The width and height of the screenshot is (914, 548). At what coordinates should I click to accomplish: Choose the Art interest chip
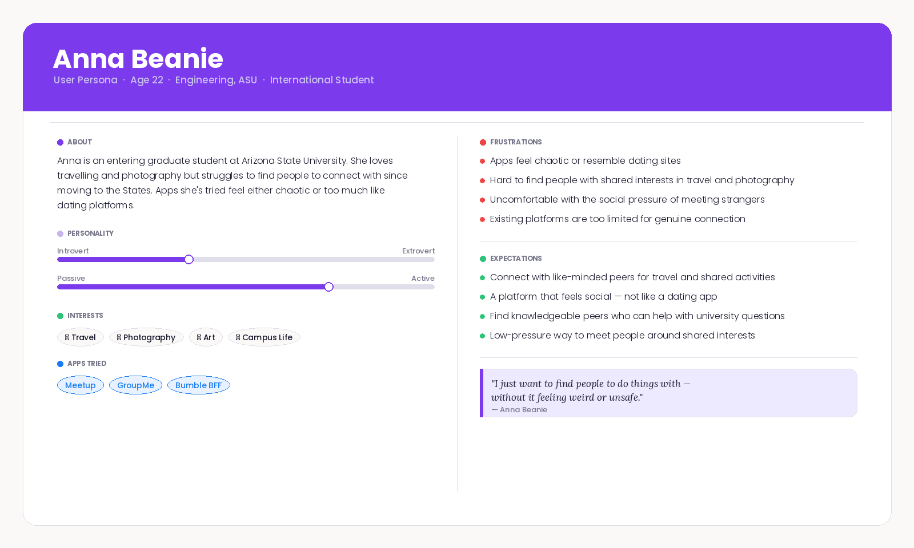tap(206, 337)
